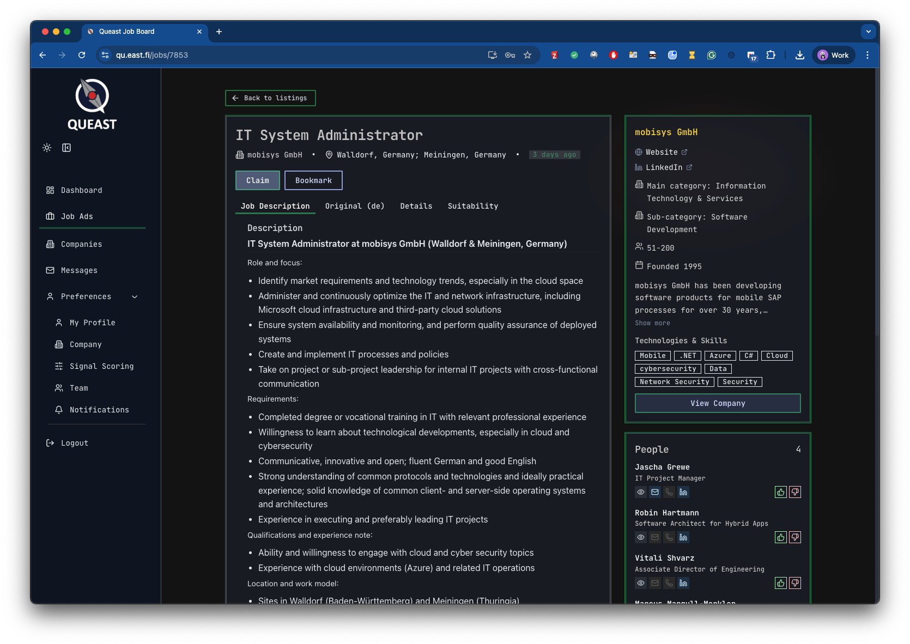Expand company description with Show more

pos(652,323)
